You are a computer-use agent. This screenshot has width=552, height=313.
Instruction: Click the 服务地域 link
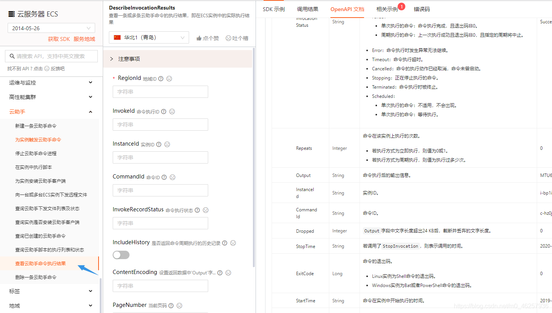(x=84, y=39)
